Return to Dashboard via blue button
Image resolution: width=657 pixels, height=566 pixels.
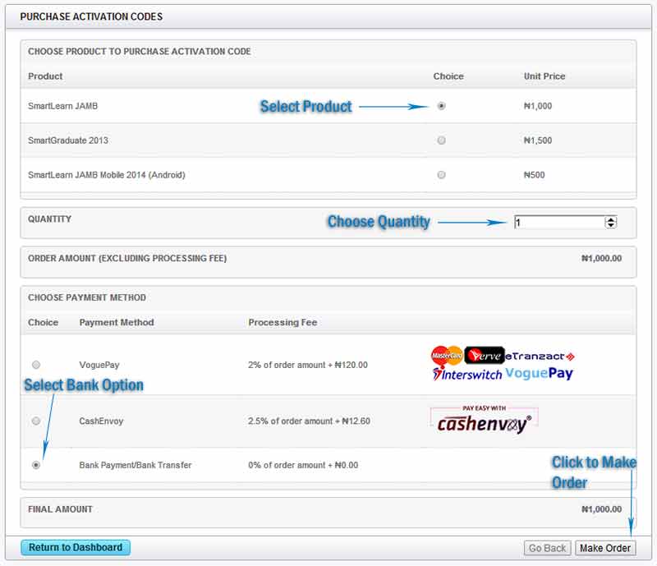point(76,548)
